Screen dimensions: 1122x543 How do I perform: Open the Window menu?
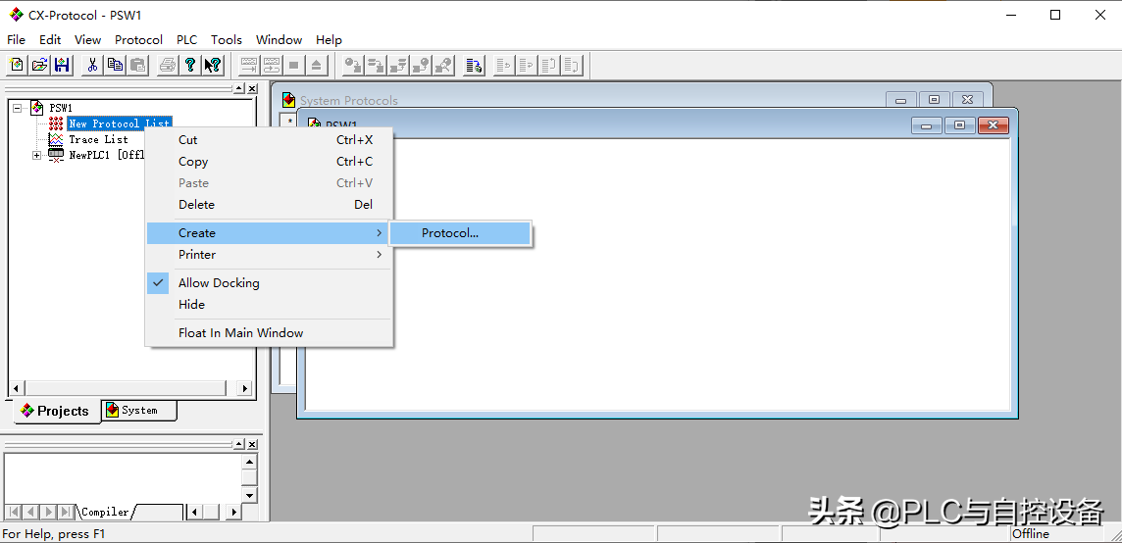coord(280,40)
